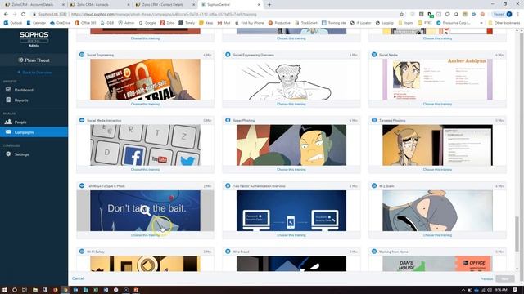The width and height of the screenshot is (524, 294).
Task: Click the Cancel button at the bottom
Action: (x=78, y=278)
